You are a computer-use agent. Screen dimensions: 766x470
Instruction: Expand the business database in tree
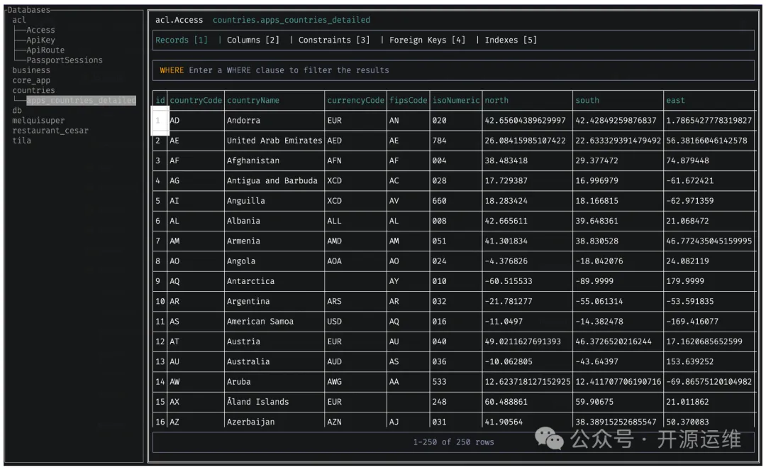click(x=31, y=70)
